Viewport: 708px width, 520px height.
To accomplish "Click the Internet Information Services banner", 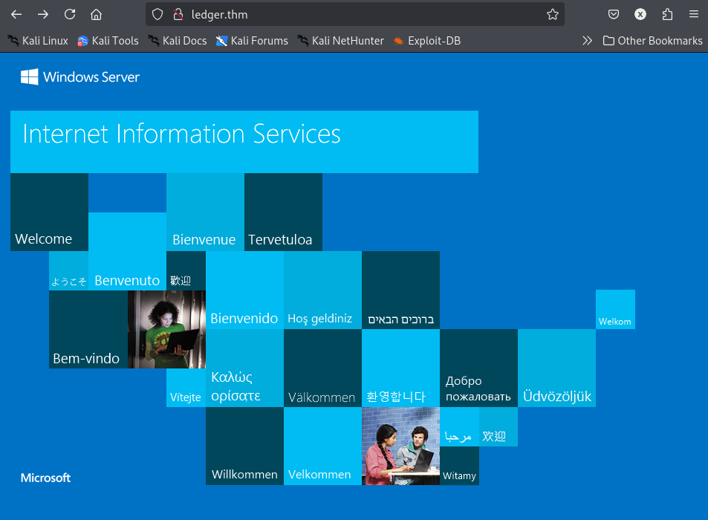I will click(x=244, y=142).
